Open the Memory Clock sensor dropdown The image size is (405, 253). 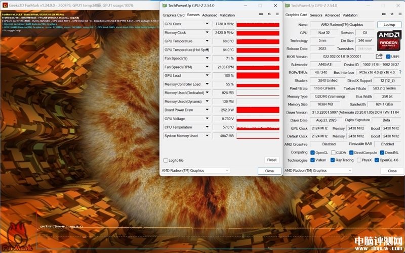tap(207, 32)
